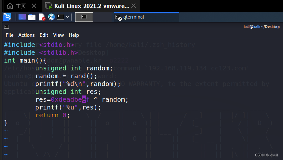
Task: Close the 主页 tab
Action: coord(34,6)
